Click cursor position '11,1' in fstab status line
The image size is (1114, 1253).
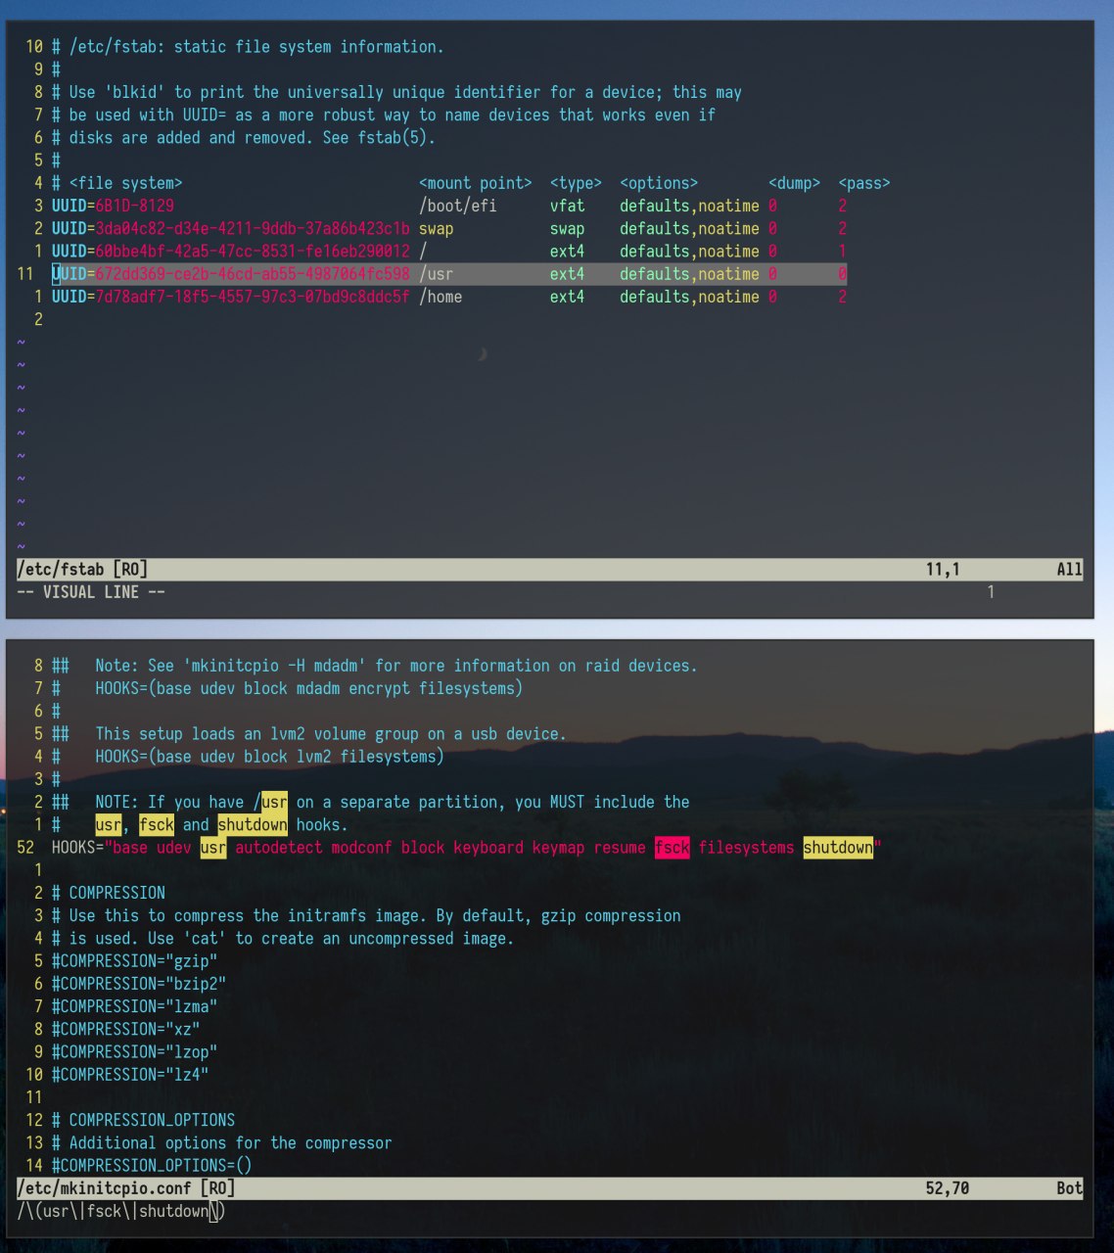pos(943,570)
